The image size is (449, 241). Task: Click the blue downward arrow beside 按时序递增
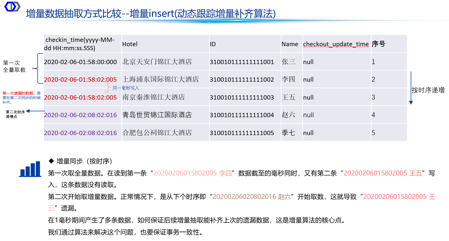411,88
